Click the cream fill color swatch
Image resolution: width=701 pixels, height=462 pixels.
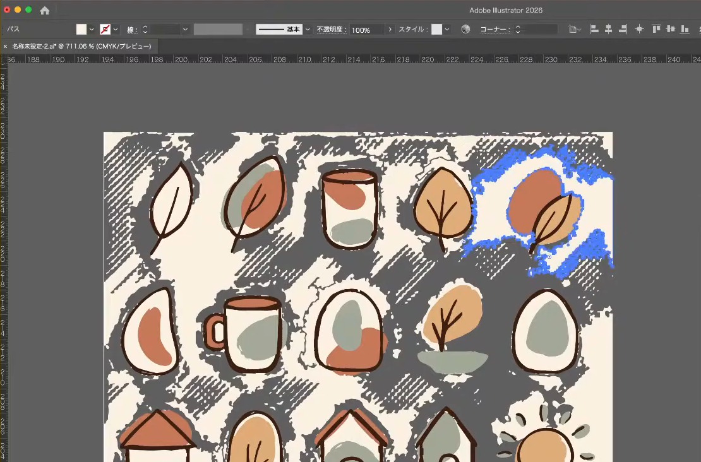pos(81,30)
